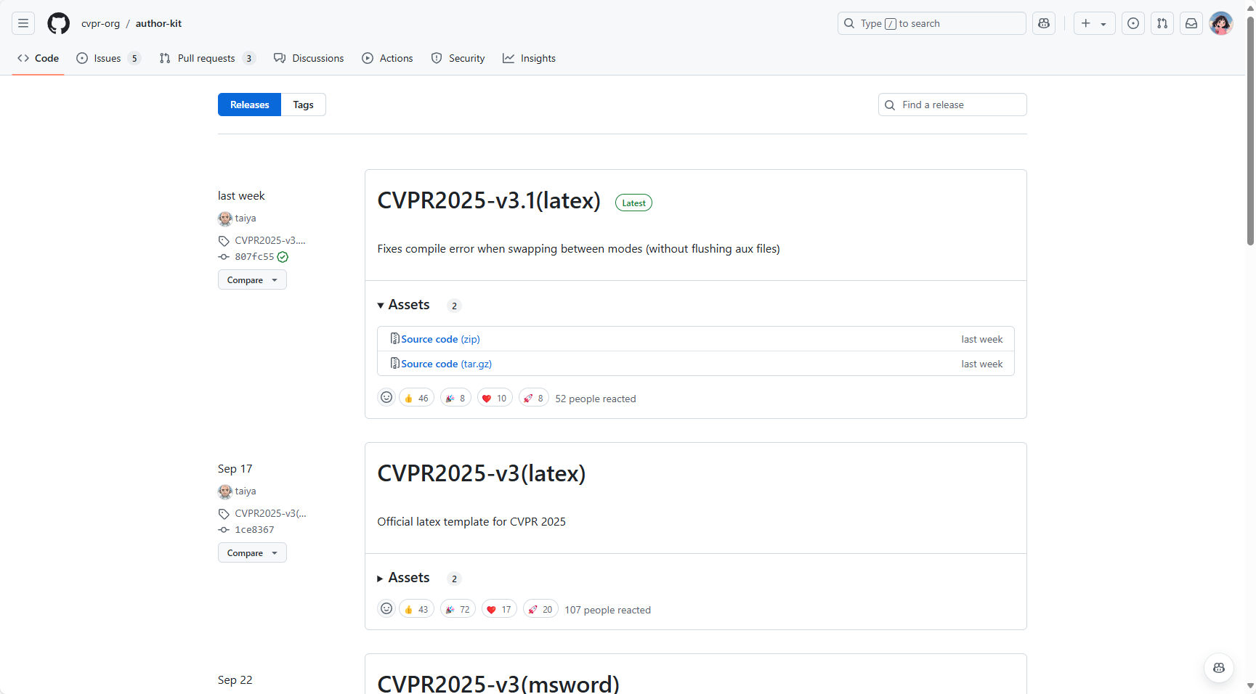Open your pull requests header icon
The height and width of the screenshot is (694, 1256).
[1162, 23]
